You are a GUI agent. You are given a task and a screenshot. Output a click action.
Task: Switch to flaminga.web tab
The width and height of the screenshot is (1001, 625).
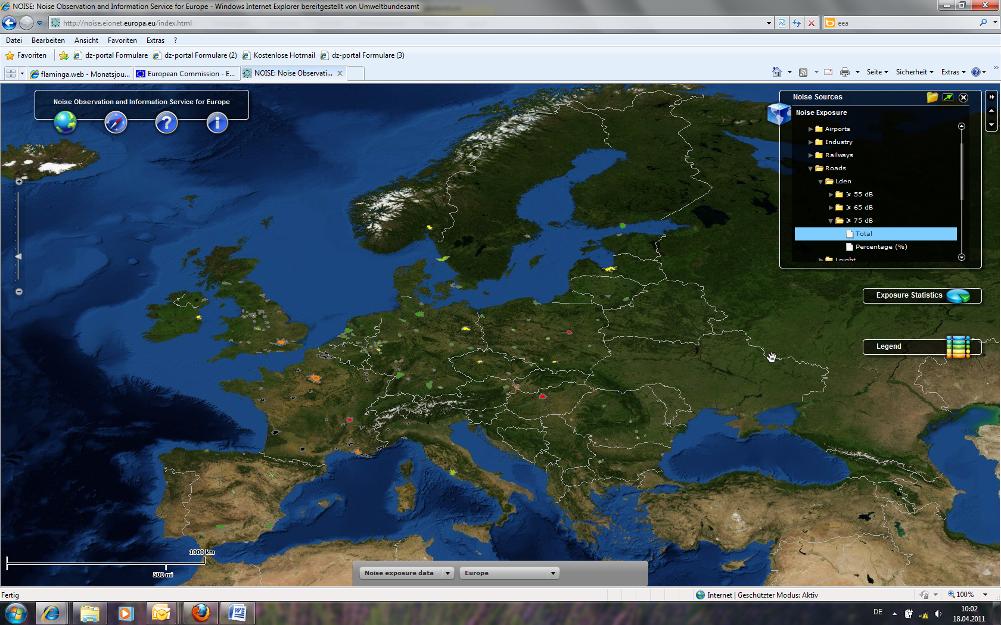(80, 74)
